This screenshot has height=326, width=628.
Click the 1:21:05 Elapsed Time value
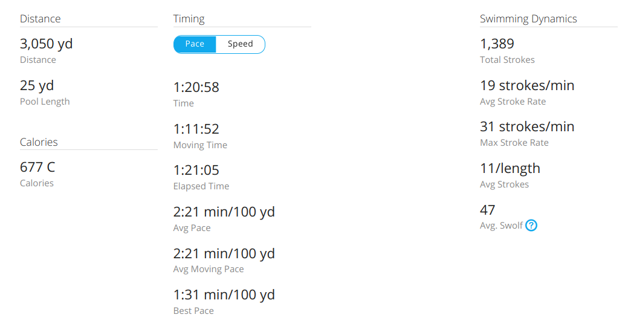[196, 170]
